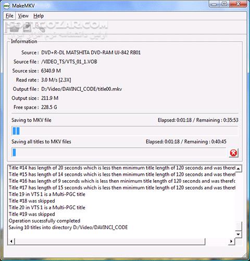Click the backup disc toolbar icon
Viewport: 250px width, 261px height.
point(27,28)
